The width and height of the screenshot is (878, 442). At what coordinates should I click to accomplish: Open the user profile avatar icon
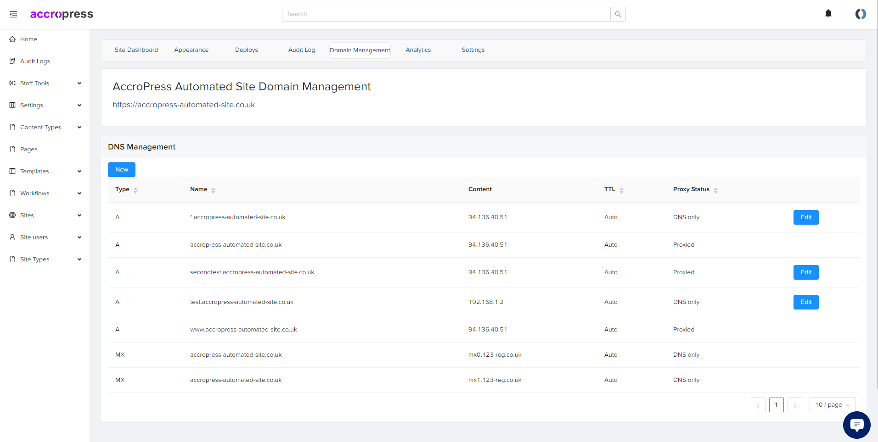(x=861, y=14)
